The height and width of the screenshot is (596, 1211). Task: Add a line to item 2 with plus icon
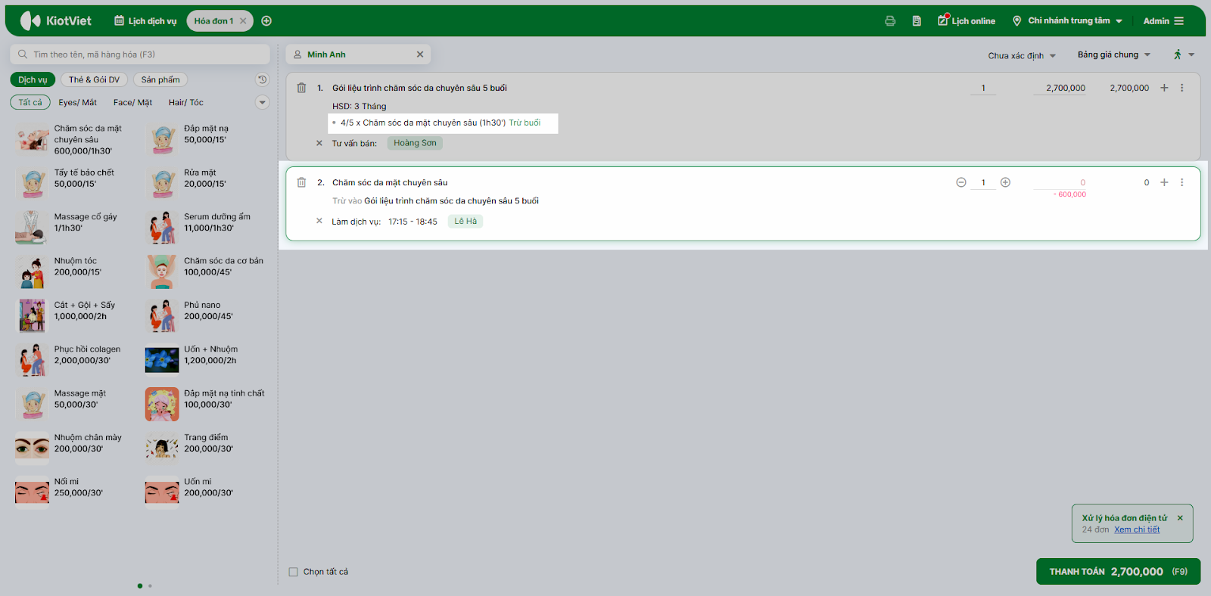coord(1164,182)
